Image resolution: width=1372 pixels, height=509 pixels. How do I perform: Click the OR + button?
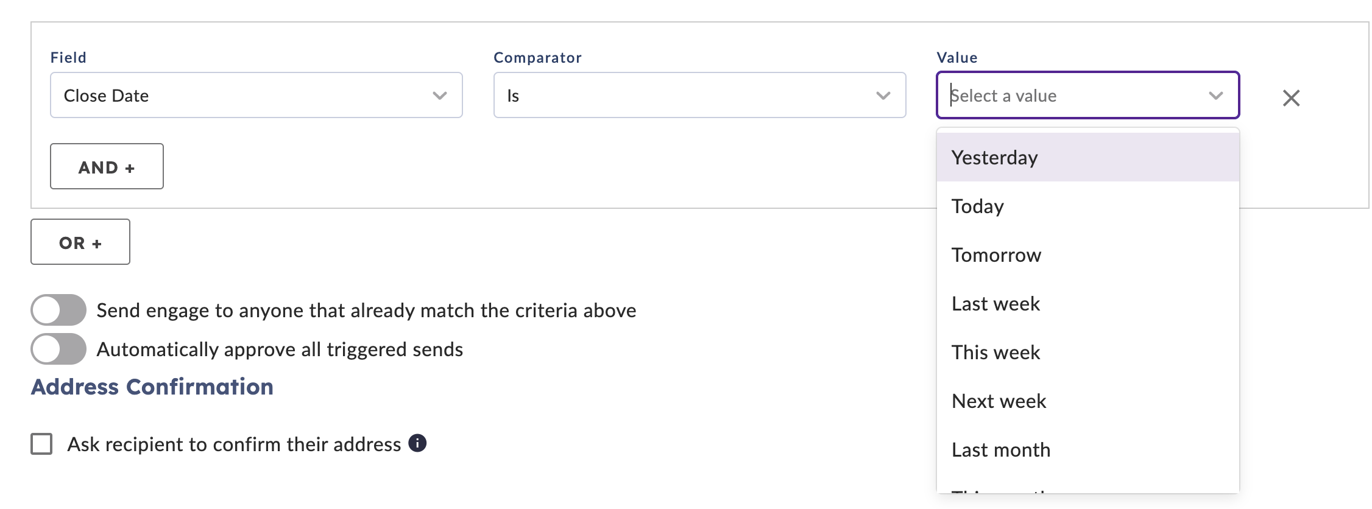(80, 242)
